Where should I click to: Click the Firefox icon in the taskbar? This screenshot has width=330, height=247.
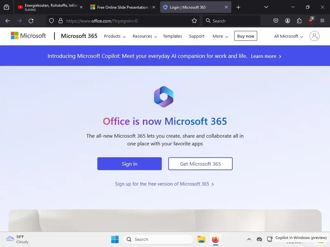click(x=216, y=239)
